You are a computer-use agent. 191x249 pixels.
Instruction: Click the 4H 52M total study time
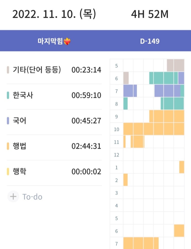tap(149, 14)
